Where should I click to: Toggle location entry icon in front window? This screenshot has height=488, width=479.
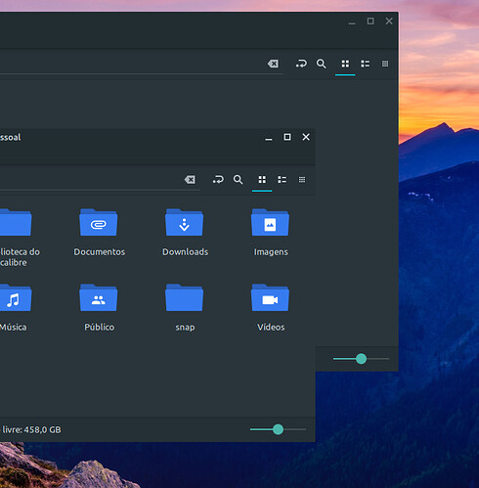click(x=218, y=180)
